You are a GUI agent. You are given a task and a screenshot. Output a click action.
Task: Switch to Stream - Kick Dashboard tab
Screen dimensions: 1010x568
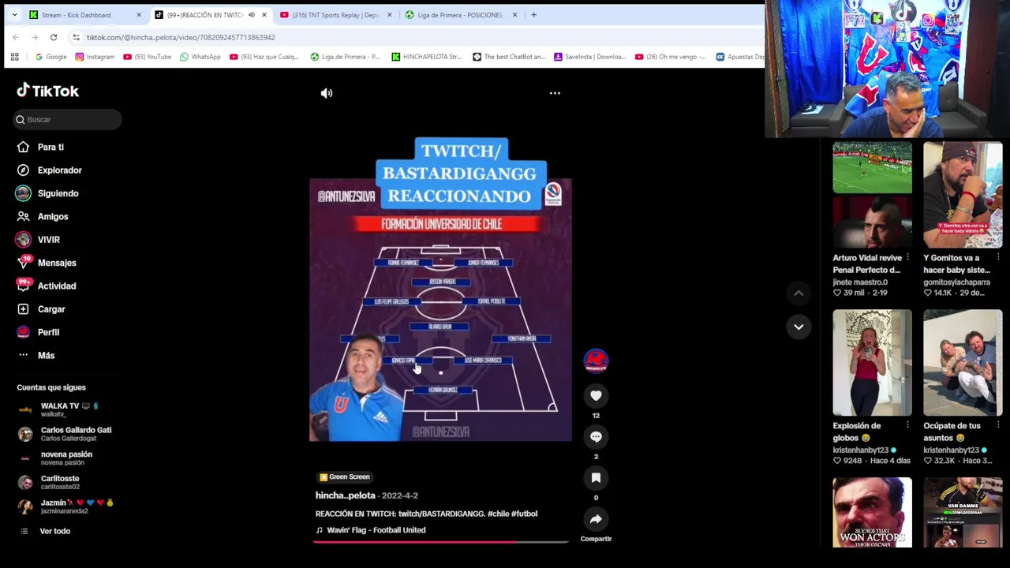pos(85,15)
